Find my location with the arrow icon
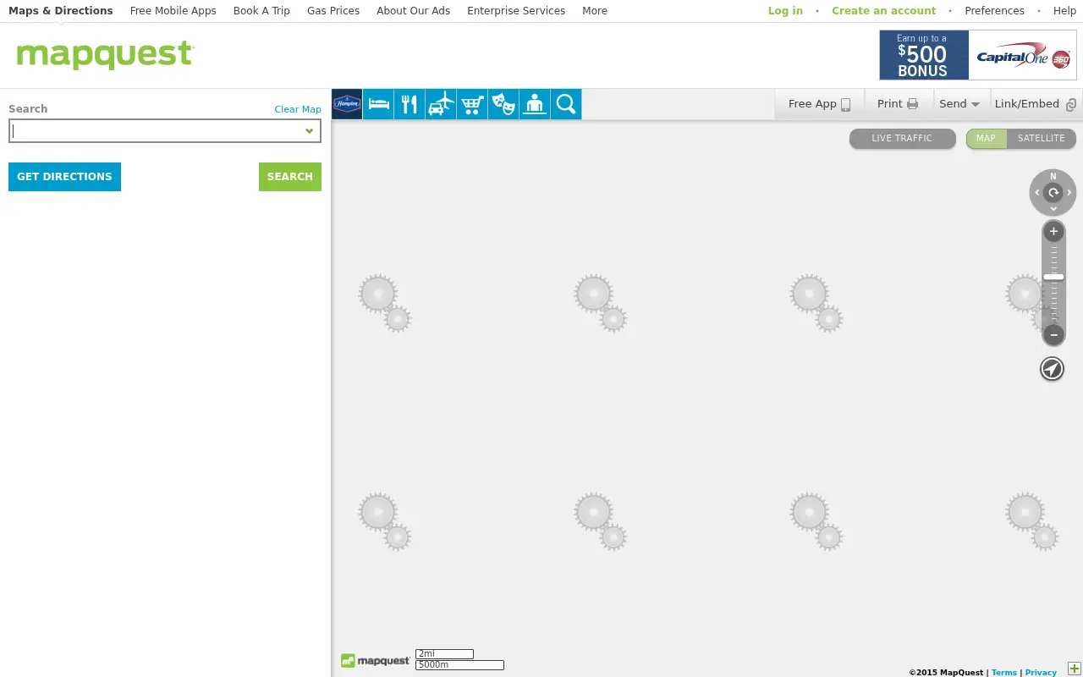1083x677 pixels. (x=1052, y=369)
